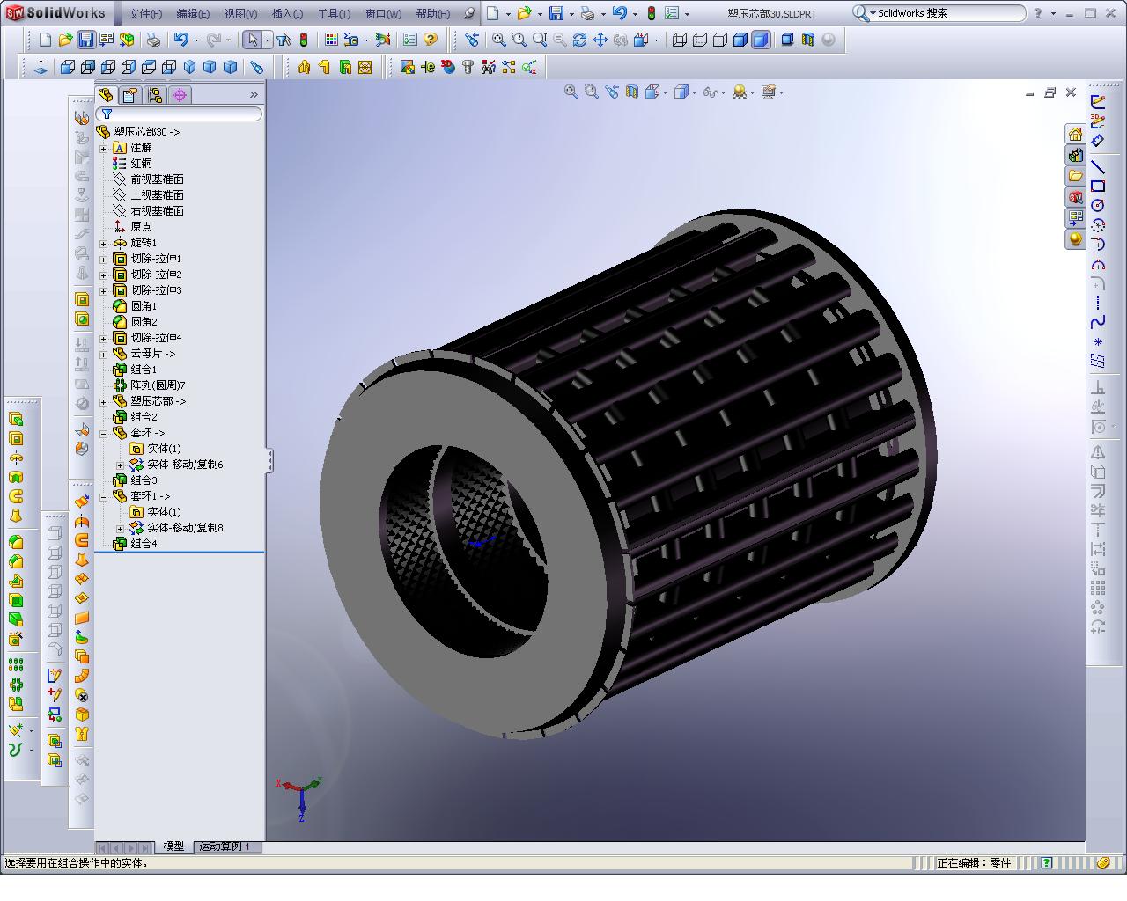1127x901 pixels.
Task: Open the 工具(T) menu
Action: point(334,13)
